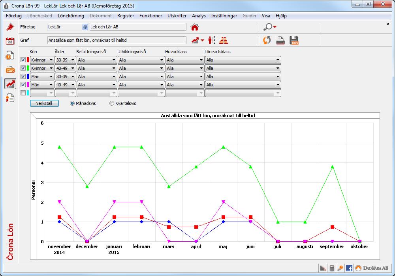The width and height of the screenshot is (395, 276).
Task: Open the Utskrifter menu
Action: (x=177, y=16)
